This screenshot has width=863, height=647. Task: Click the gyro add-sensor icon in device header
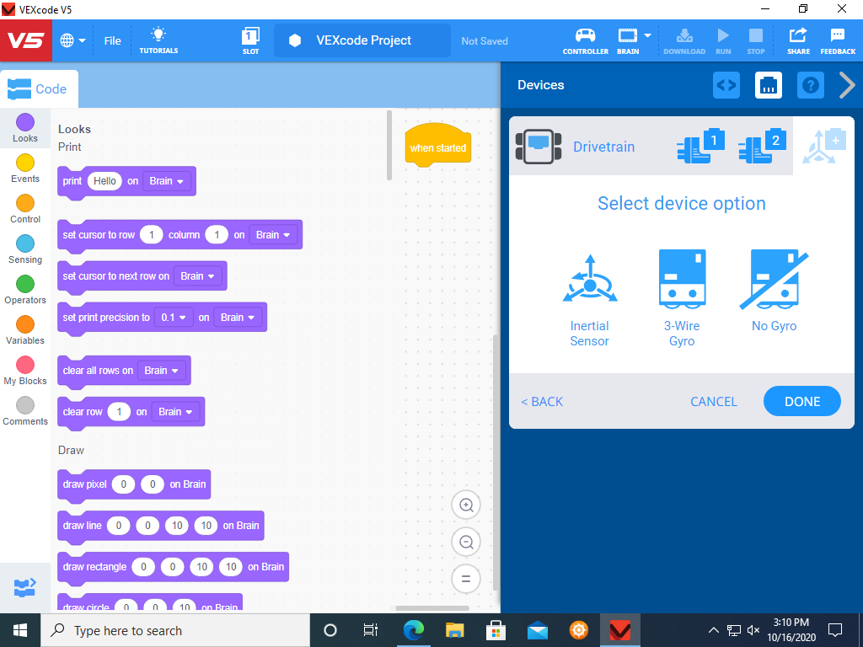[824, 146]
